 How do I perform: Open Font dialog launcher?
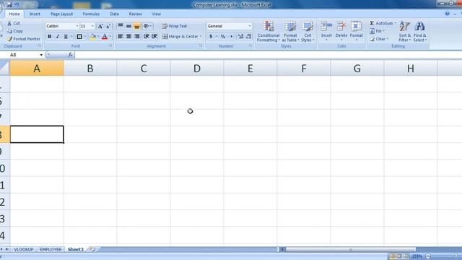coord(110,46)
